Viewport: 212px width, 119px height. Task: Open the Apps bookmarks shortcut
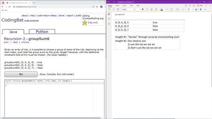4,10
